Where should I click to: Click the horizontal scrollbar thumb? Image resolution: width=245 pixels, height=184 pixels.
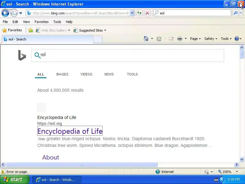pos(82,165)
